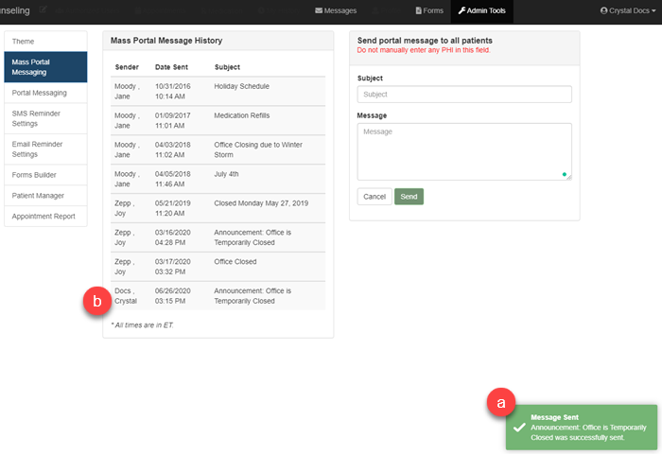Click the July 4th subject
662x455 pixels.
[x=226, y=174]
